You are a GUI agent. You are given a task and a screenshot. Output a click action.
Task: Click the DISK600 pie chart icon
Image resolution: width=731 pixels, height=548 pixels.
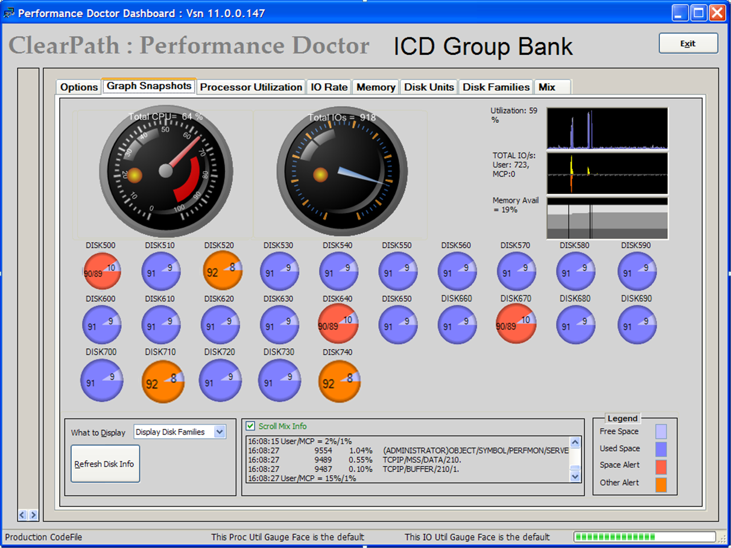pyautogui.click(x=102, y=325)
